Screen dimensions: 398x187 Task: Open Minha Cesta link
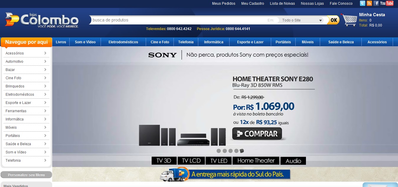(x=372, y=15)
